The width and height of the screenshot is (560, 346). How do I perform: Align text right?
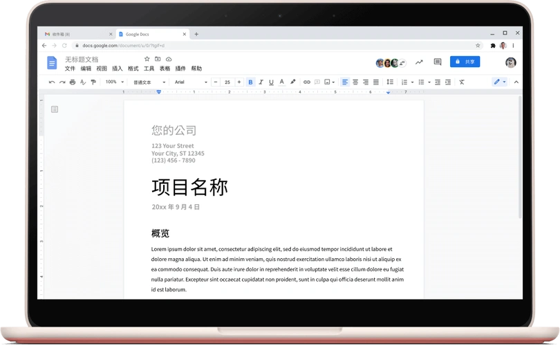point(366,82)
